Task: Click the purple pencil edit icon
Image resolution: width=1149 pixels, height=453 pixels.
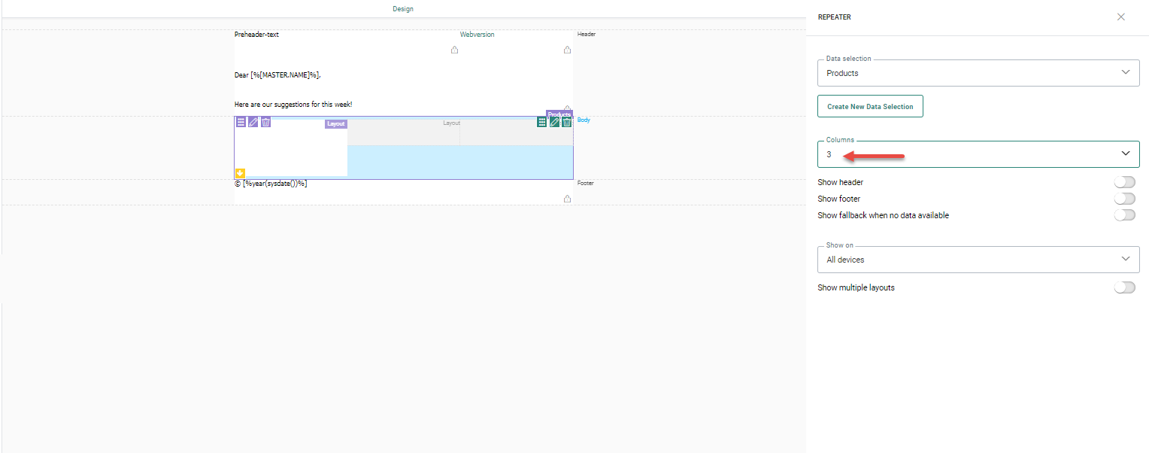Action: 253,122
